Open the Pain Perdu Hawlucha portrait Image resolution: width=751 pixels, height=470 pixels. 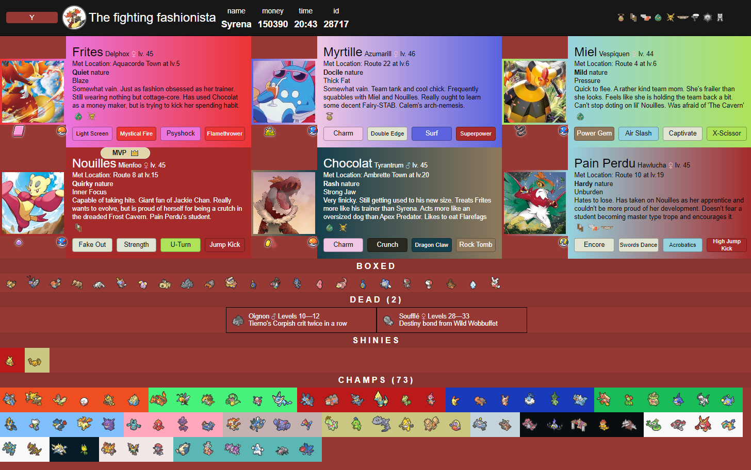[x=535, y=203]
